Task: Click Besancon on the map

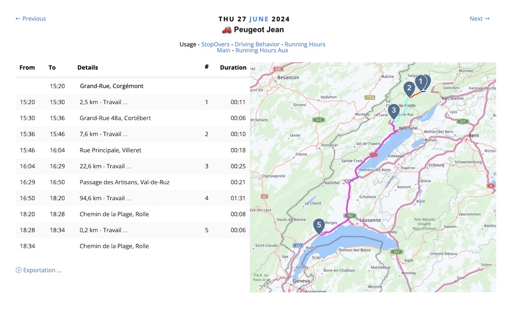Action: point(288,77)
